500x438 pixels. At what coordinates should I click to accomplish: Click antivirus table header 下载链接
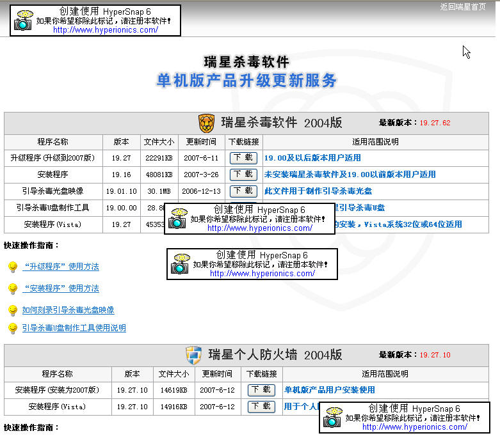coord(244,142)
